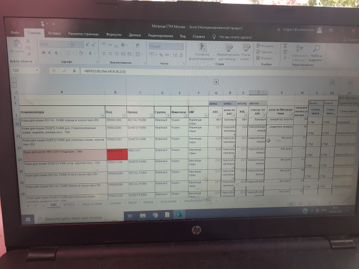The image size is (359, 269).
Task: Switch to the Вставка ribbon tab
Action: (54, 34)
